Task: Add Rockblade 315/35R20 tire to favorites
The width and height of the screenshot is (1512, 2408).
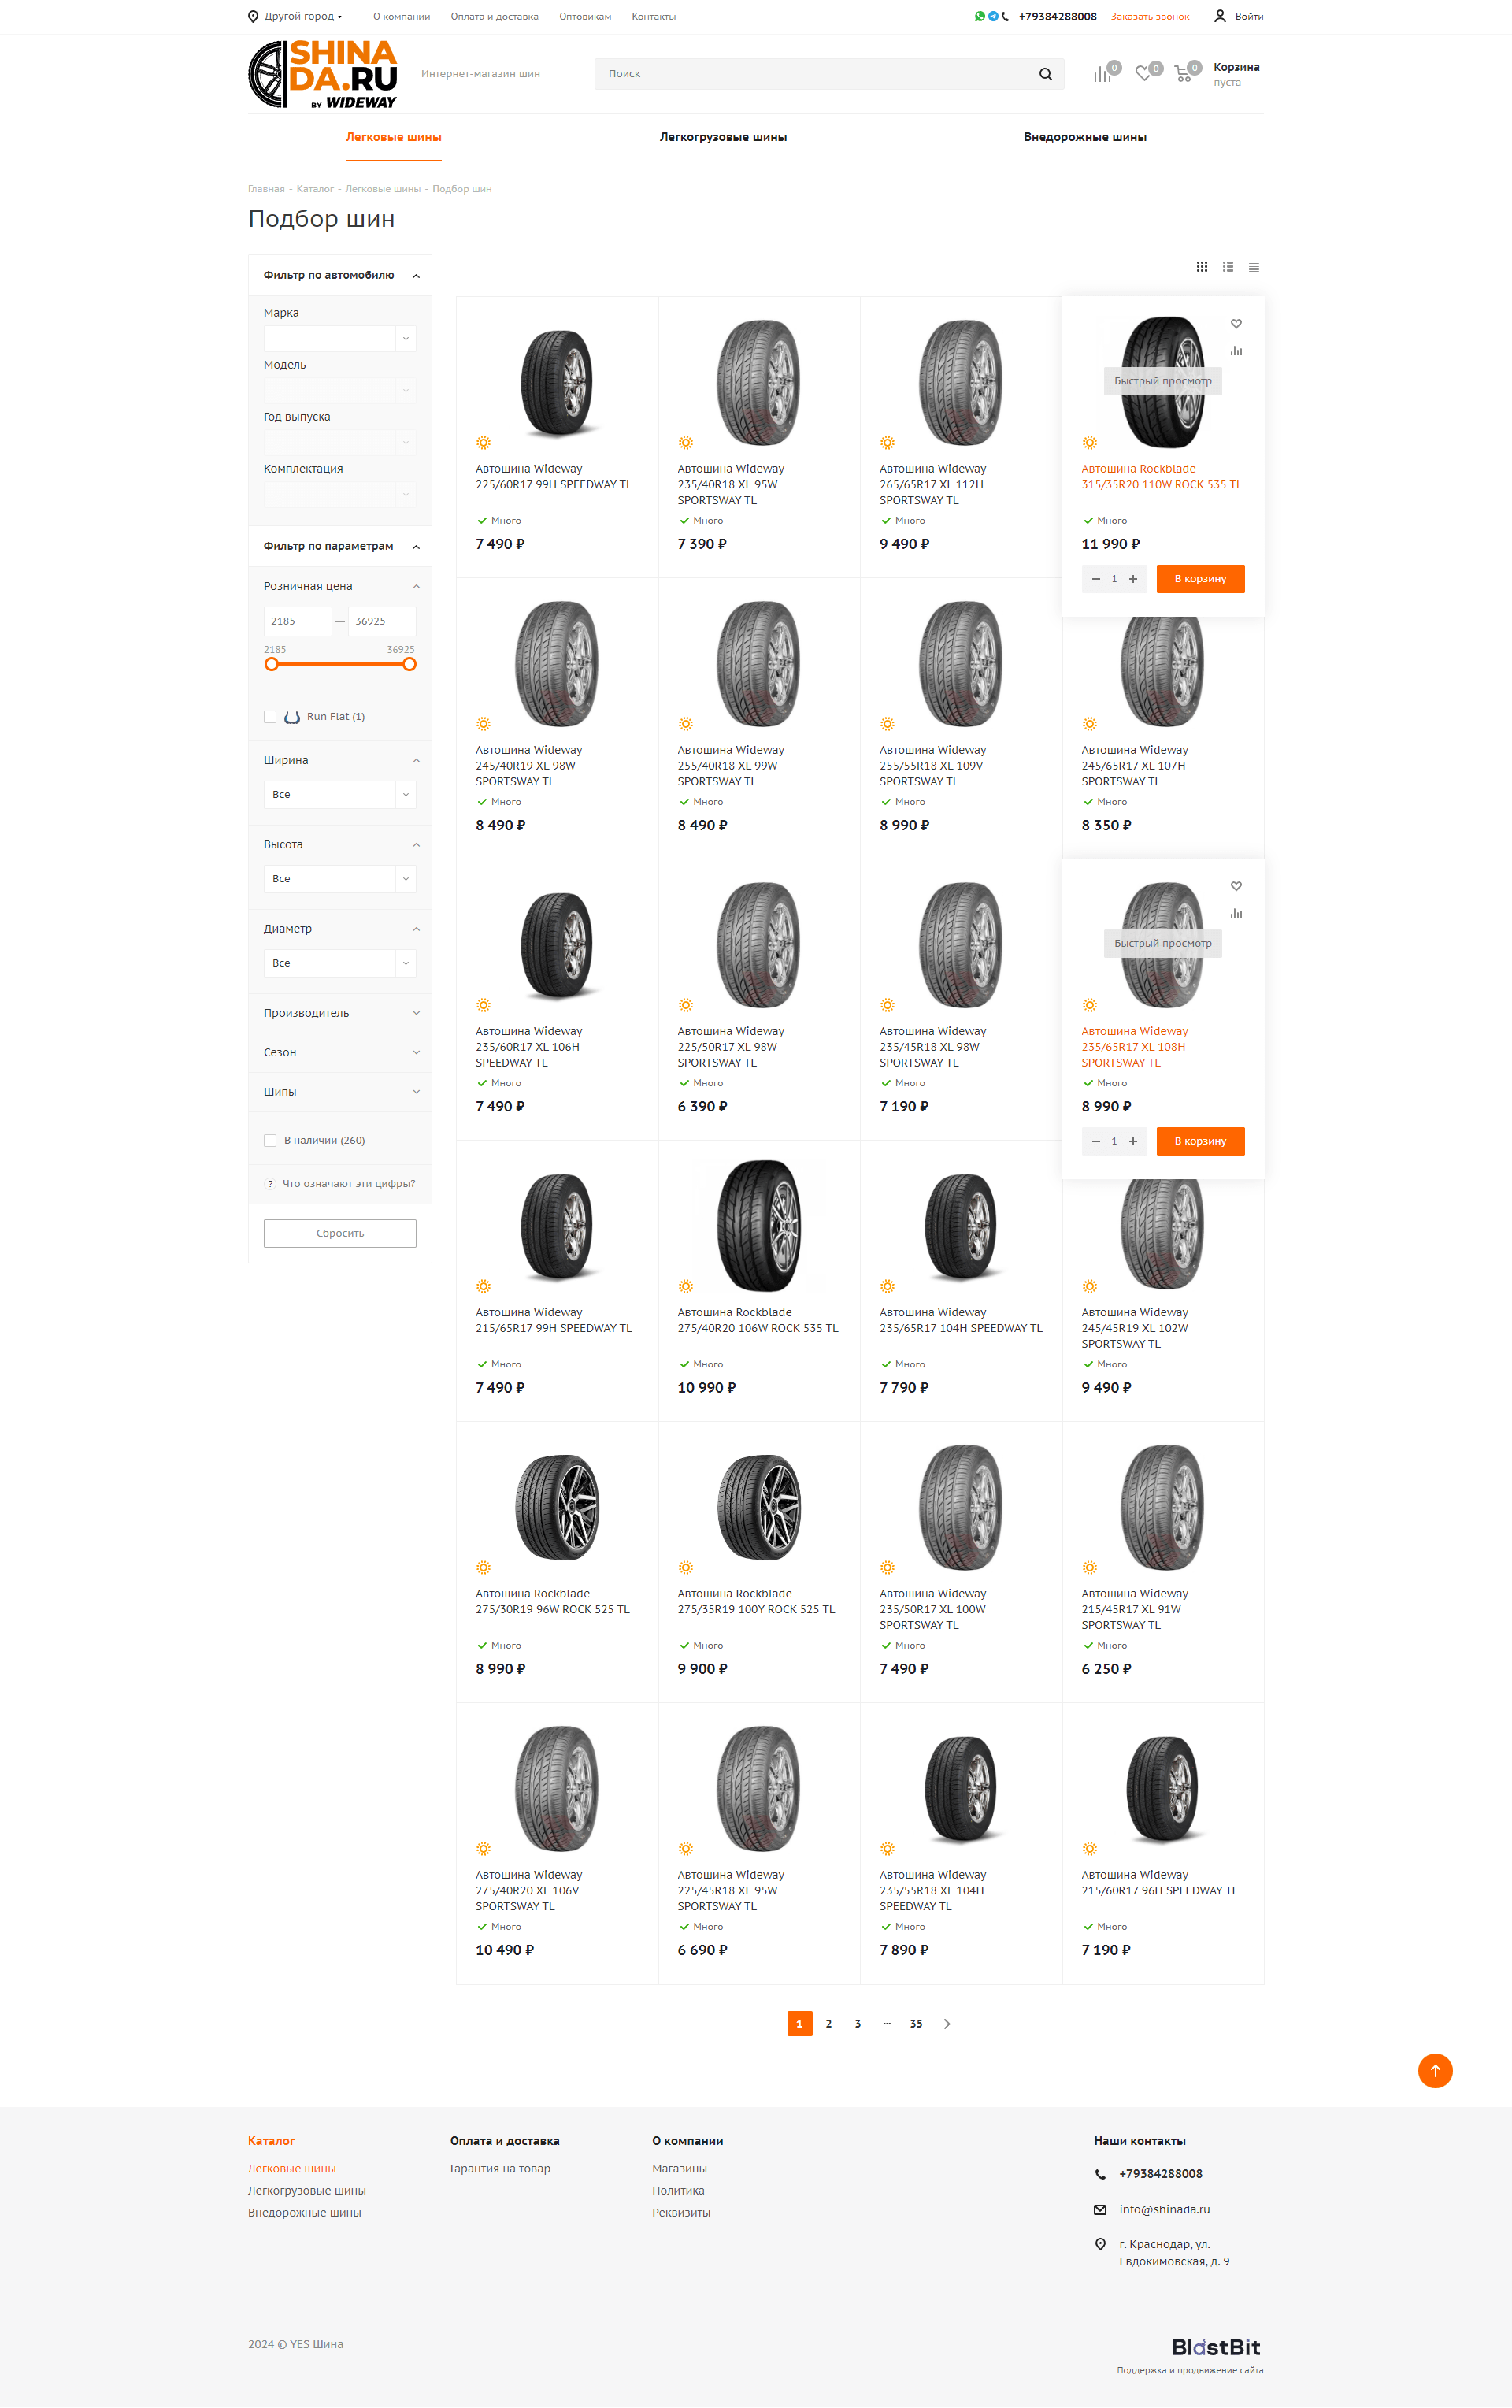Action: point(1236,323)
